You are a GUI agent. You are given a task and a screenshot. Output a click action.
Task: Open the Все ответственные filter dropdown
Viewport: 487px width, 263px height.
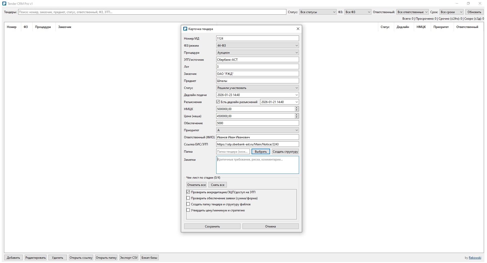click(x=413, y=12)
